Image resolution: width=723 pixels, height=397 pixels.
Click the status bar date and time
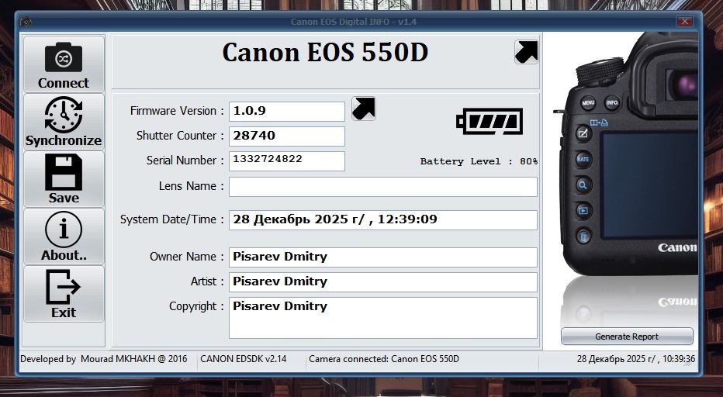636,359
